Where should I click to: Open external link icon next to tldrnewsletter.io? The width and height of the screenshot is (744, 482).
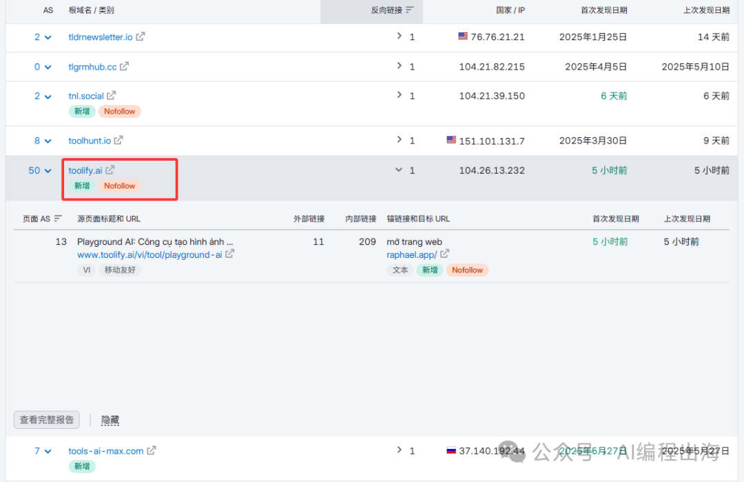coord(141,37)
